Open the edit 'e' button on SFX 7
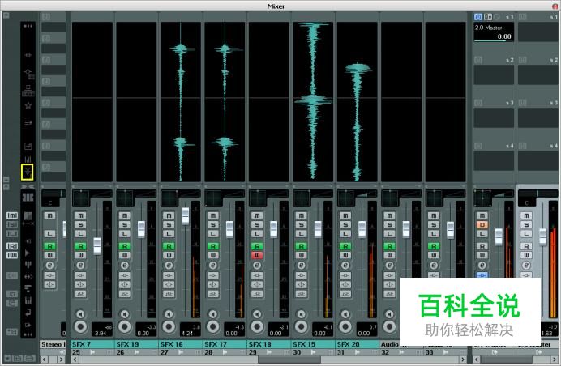561x366 pixels. coord(80,266)
